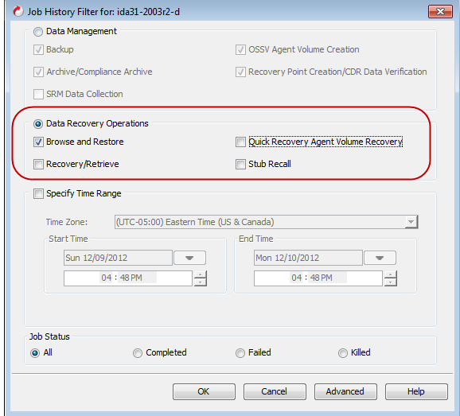Select Data Recovery Operations radio option
Screen dimensions: 460x416
click(x=38, y=124)
